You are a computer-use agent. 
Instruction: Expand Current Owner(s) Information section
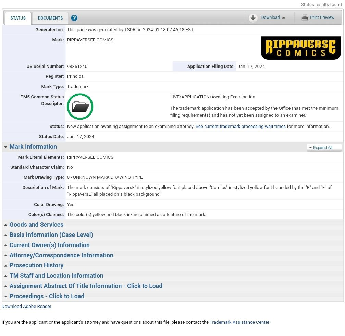(49, 245)
